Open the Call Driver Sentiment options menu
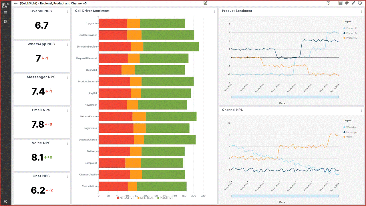The image size is (366, 206). pos(214,11)
